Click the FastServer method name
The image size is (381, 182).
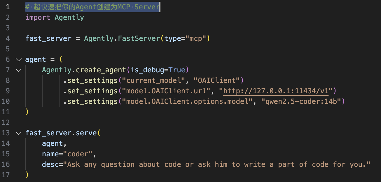coord(139,38)
